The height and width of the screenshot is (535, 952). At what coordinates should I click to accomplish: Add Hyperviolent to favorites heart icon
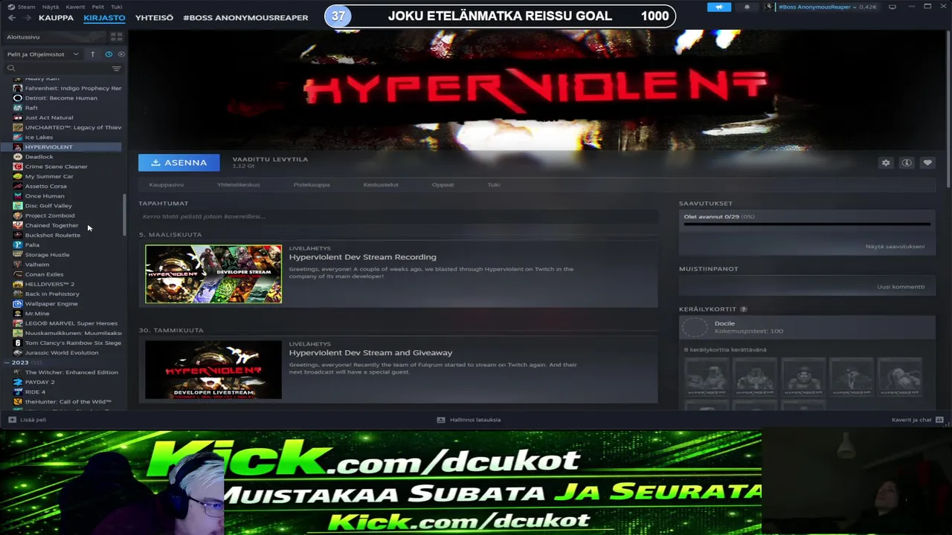point(927,163)
